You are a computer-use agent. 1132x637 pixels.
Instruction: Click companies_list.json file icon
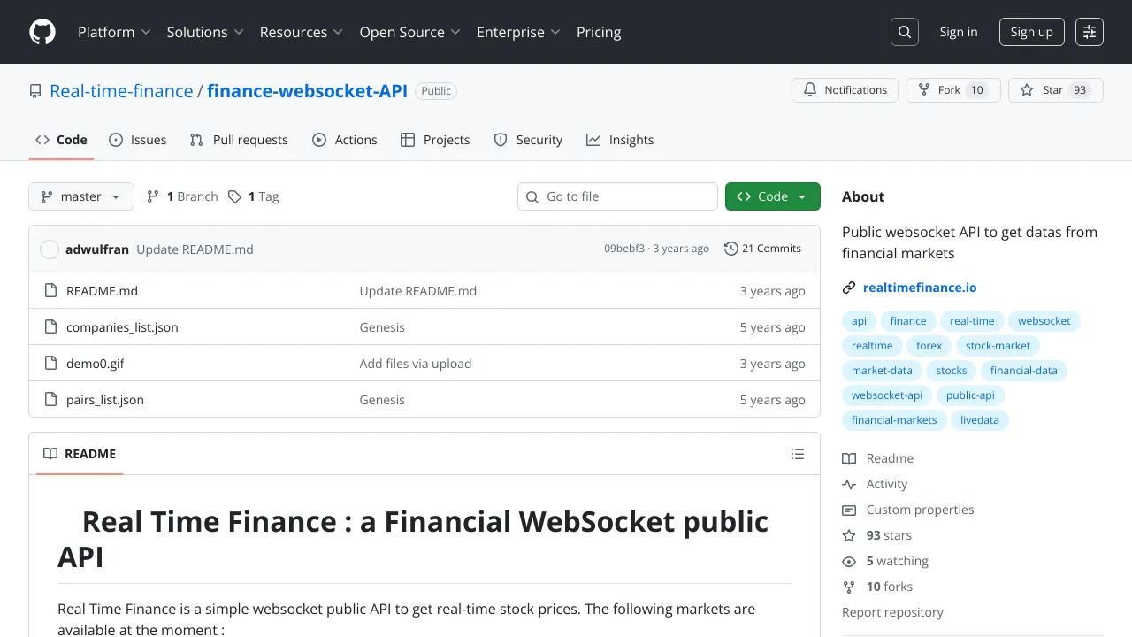pyautogui.click(x=50, y=327)
